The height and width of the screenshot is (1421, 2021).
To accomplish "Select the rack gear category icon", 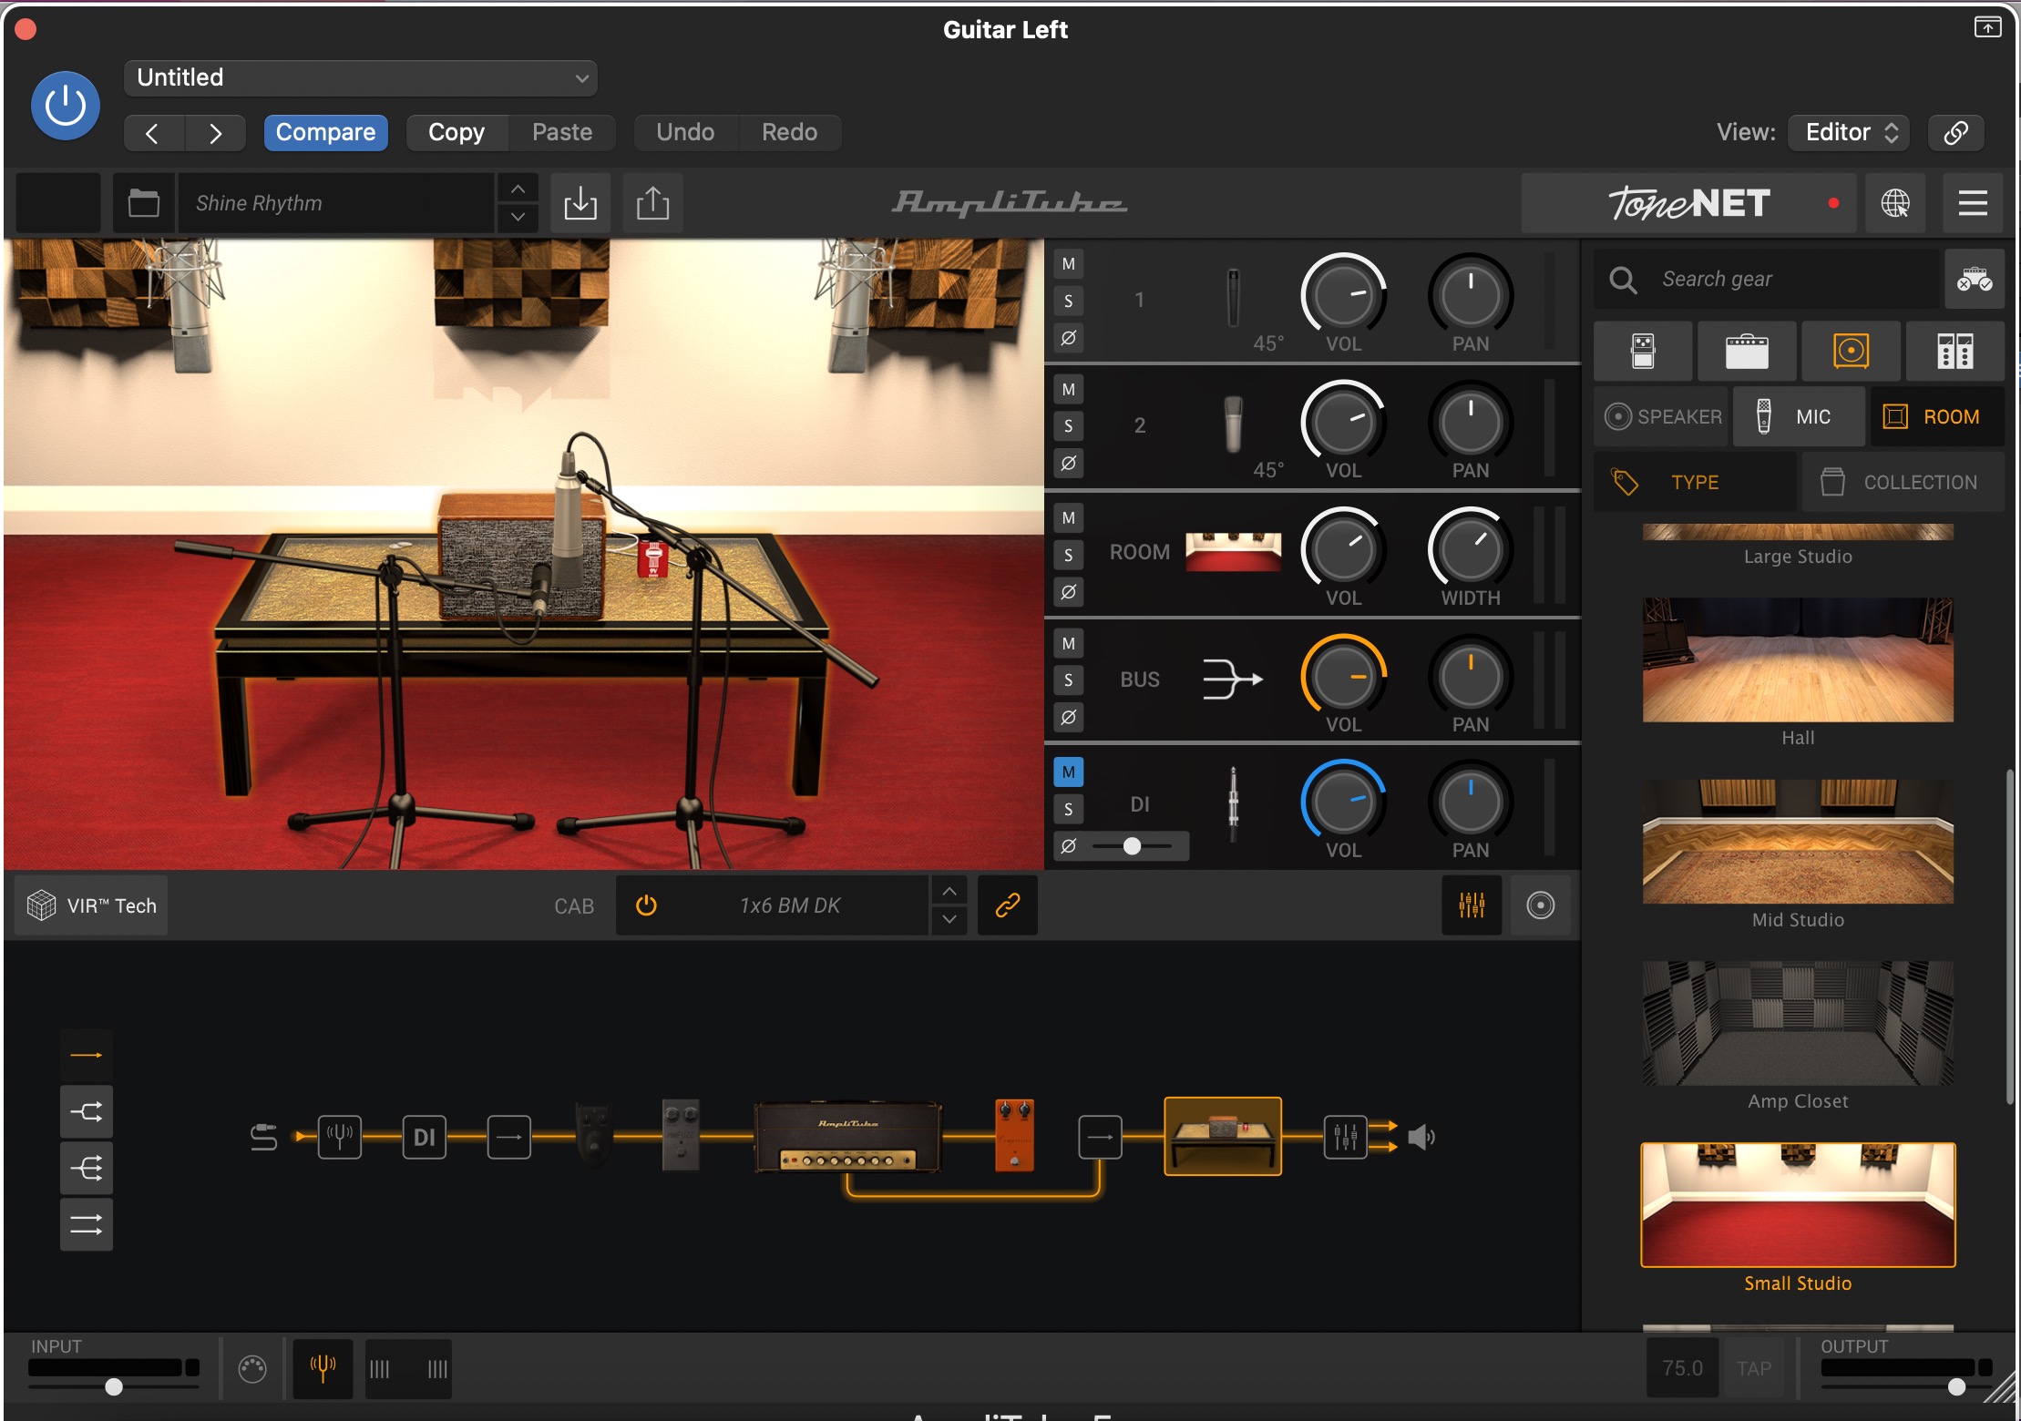I will [1955, 351].
